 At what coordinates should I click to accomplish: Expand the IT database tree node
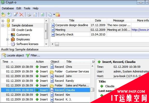pos(3,21)
